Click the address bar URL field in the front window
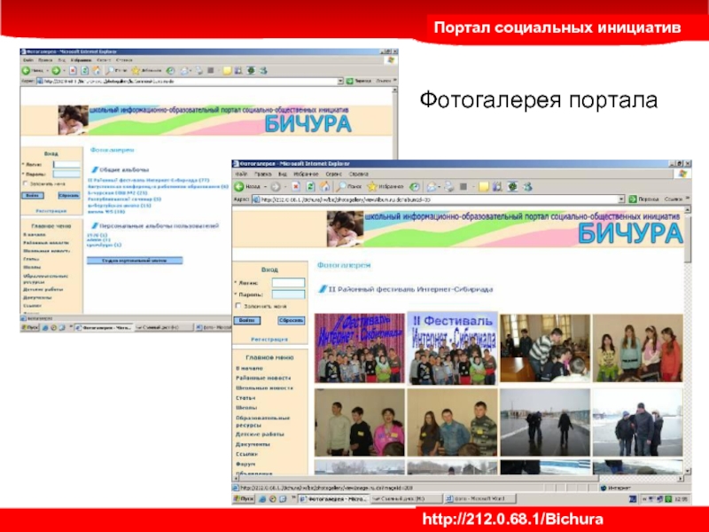The height and width of the screenshot is (532, 709). [436, 199]
